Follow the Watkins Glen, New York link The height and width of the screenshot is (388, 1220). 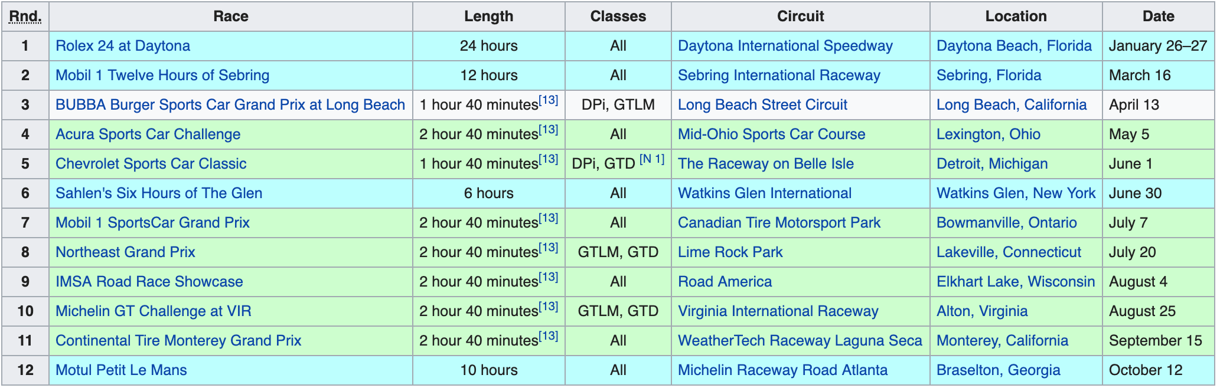pos(1016,193)
